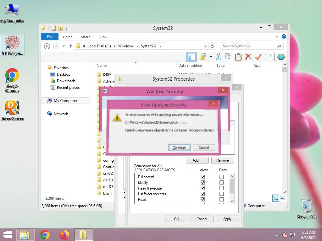Image resolution: width=322 pixels, height=241 pixels.
Task: Toggle the Allow checkbox for Read
Action: (x=203, y=199)
